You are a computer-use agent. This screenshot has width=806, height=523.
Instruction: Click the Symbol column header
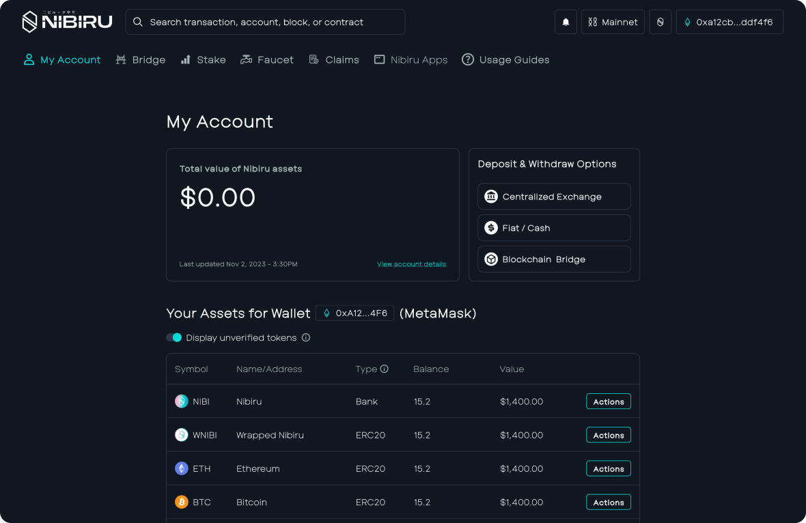coord(191,369)
